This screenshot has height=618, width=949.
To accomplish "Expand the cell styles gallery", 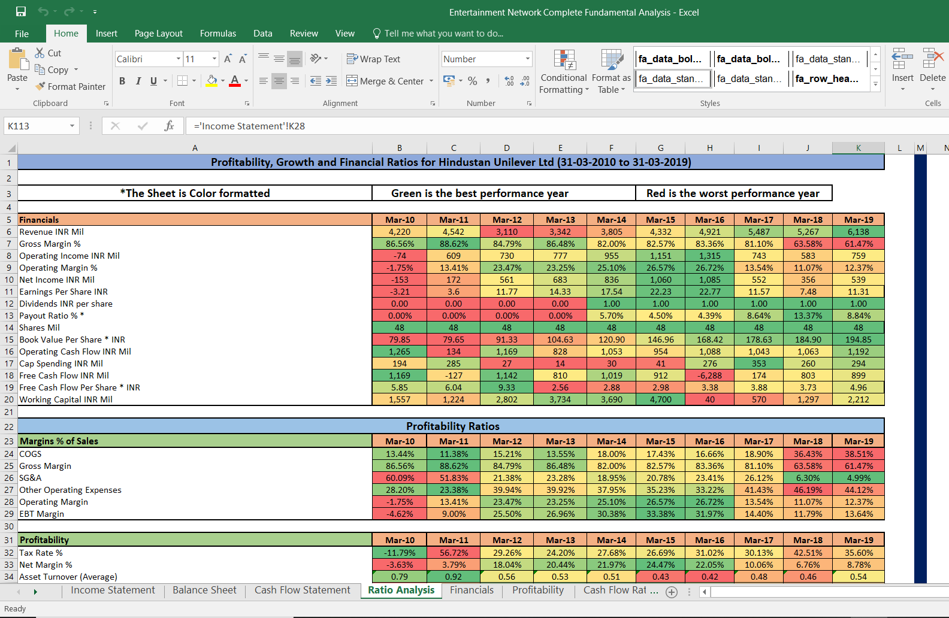I will [x=875, y=84].
